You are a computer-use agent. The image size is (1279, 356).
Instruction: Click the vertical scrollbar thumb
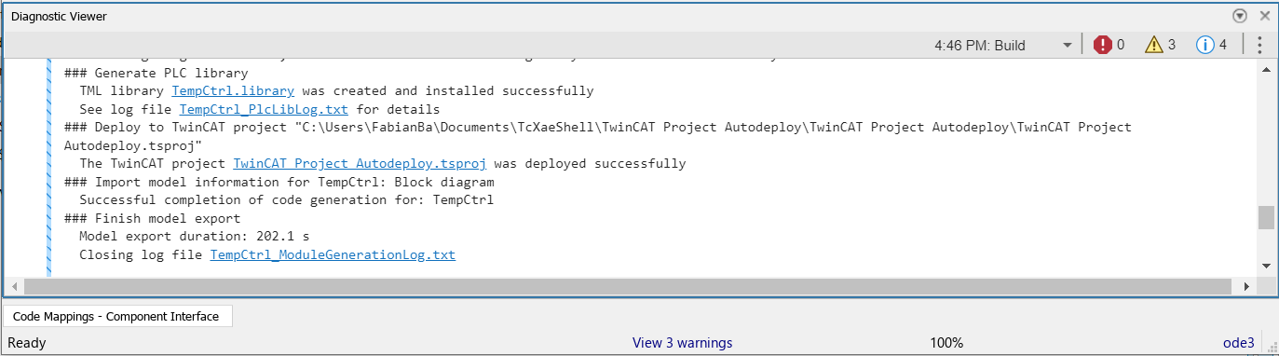point(1266,217)
